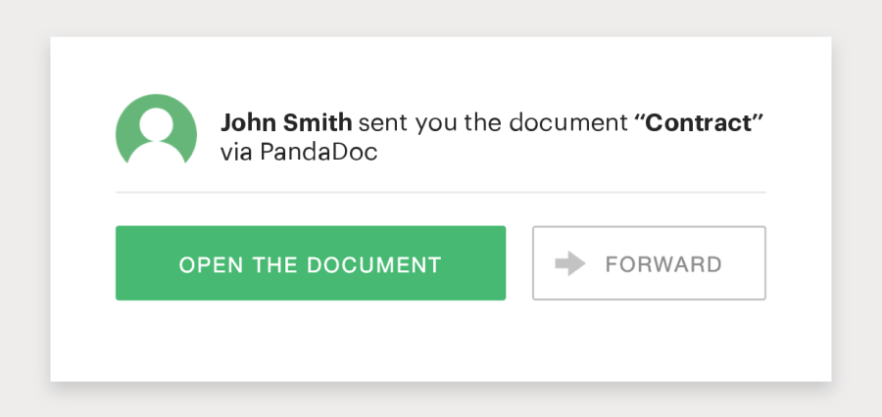Click the FORWARD label text
The image size is (882, 417).
(663, 264)
